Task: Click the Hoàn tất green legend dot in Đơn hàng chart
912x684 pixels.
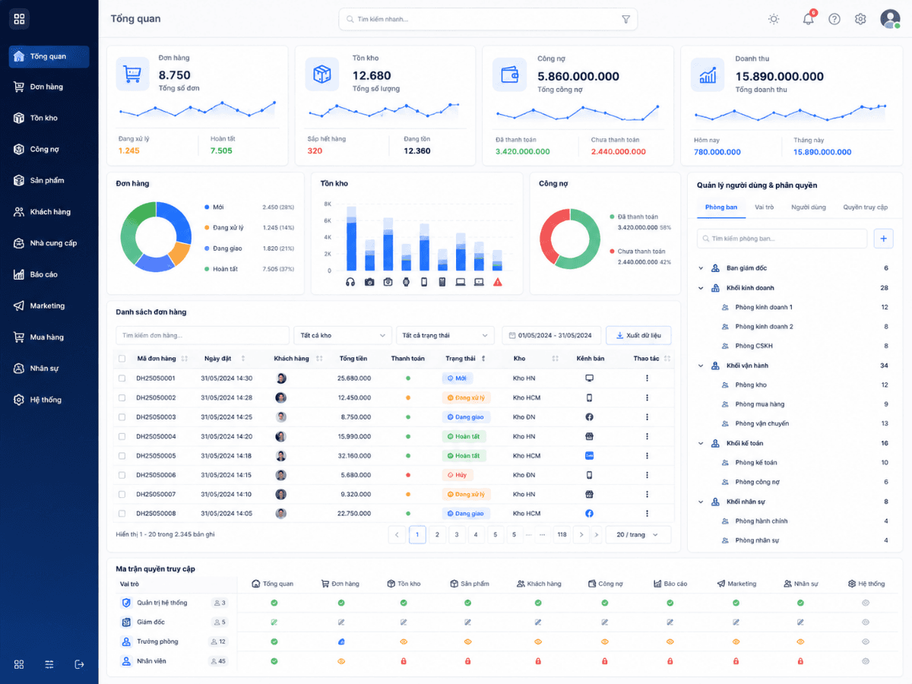Action: [x=207, y=268]
